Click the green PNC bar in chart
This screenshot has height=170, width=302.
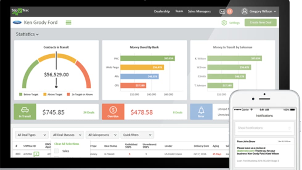click(x=147, y=58)
